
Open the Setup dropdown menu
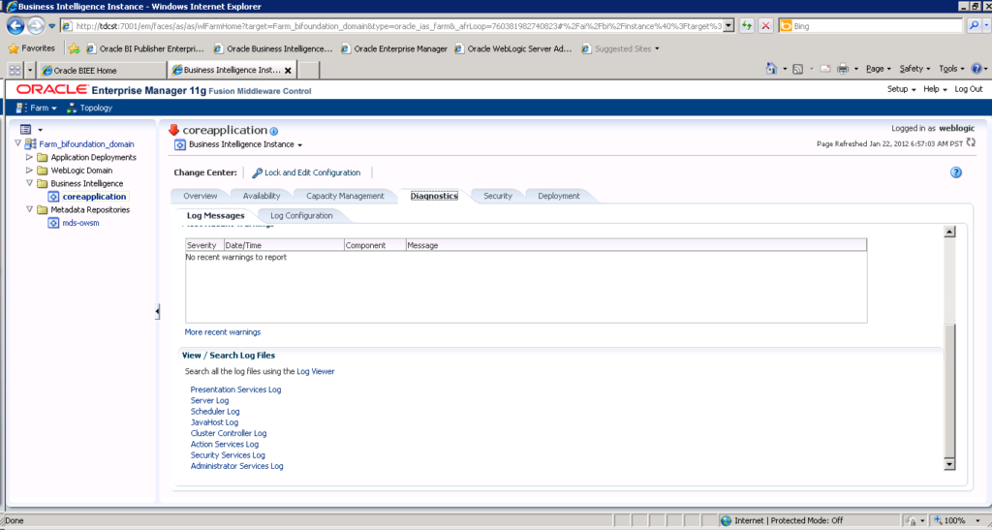902,89
